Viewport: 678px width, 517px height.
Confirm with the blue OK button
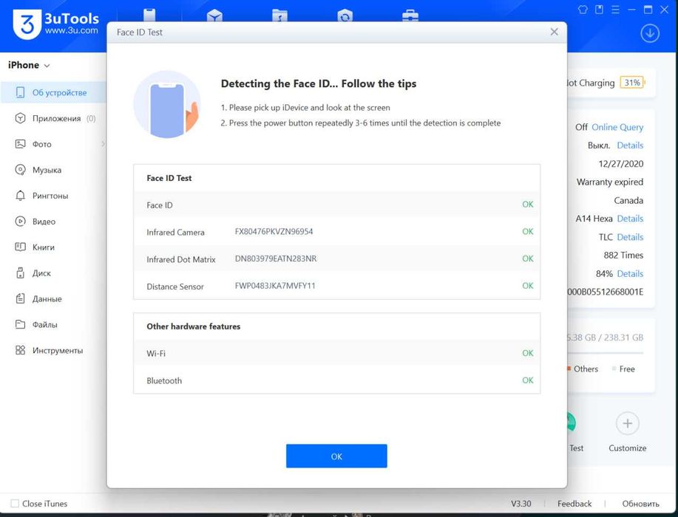[x=336, y=456]
